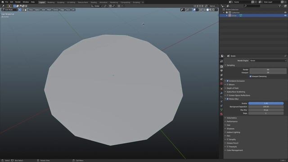Viewport: 288px width, 162px height.
Task: Switch to solid viewport shading
Action: coord(207,10)
